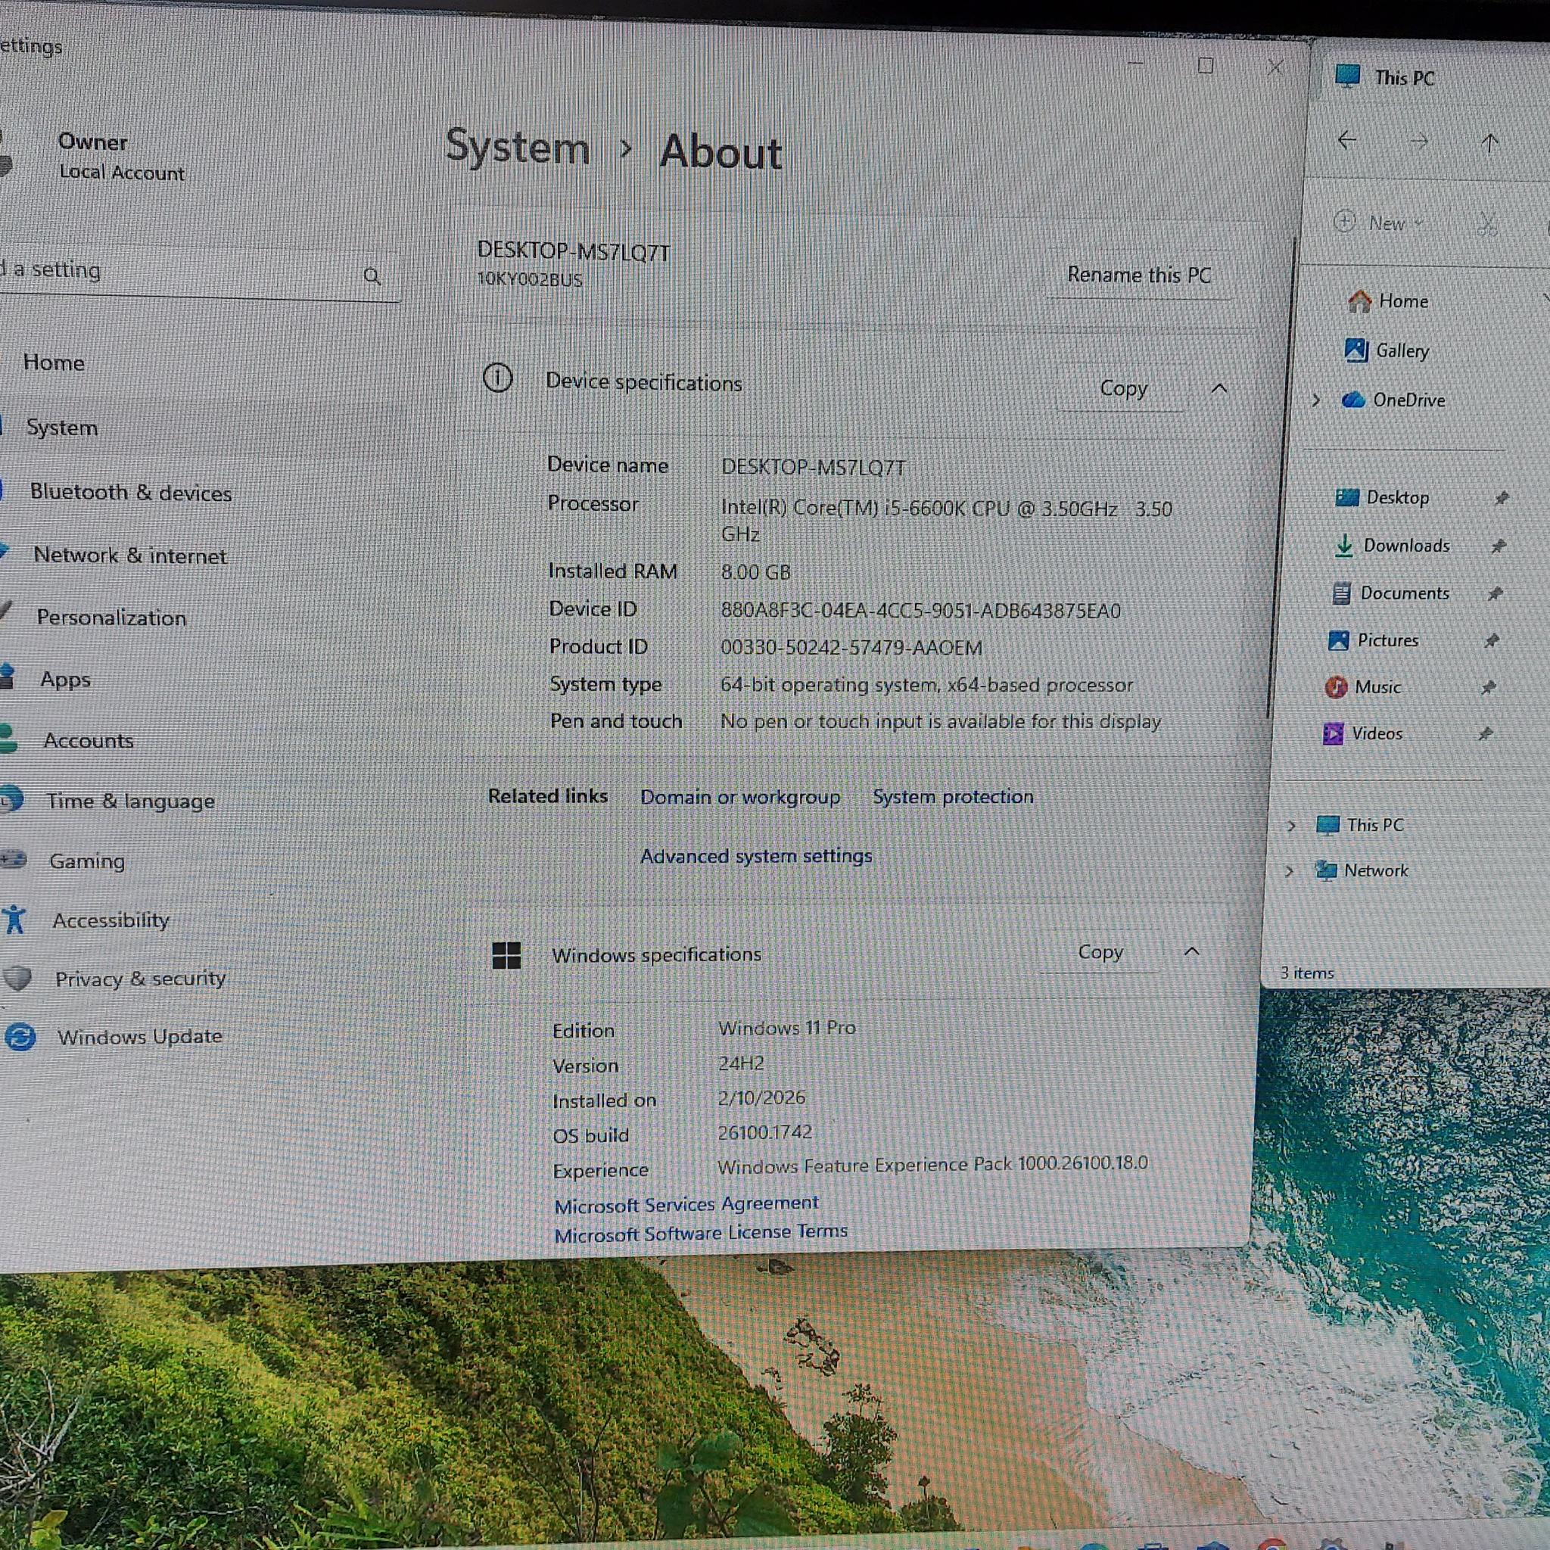Screen dimensions: 1550x1550
Task: Click the Find a setting search field
Action: tap(197, 272)
